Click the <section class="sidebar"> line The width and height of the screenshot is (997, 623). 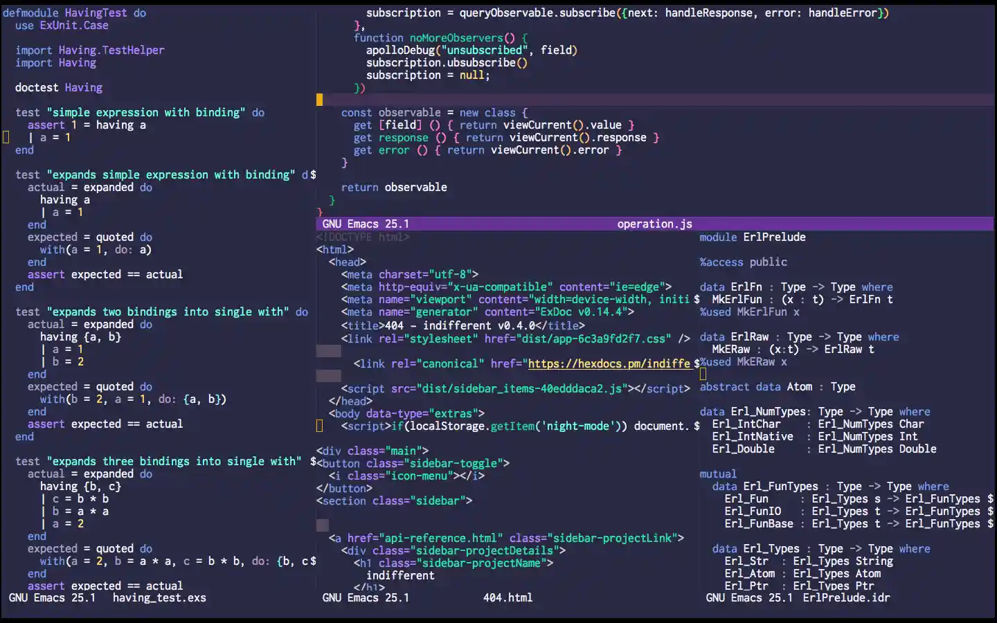[x=394, y=500]
